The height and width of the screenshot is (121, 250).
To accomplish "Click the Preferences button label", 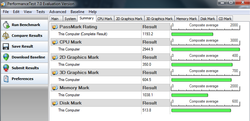I will pyautogui.click(x=23, y=79).
